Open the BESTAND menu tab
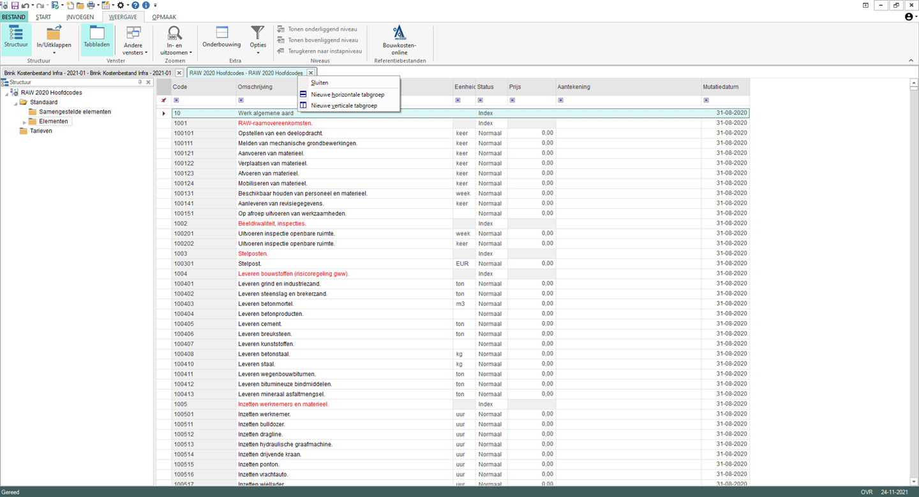The width and height of the screenshot is (919, 497). [14, 17]
